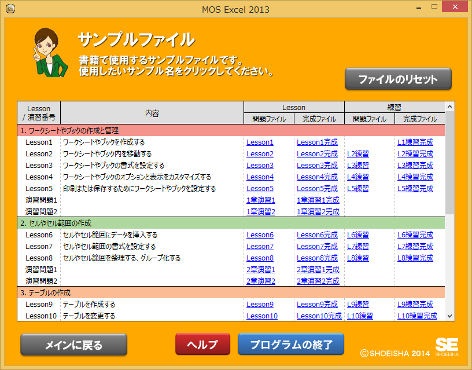Select the section header 2. セルやセル範囲の作成
This screenshot has width=472, height=370.
tap(231, 224)
